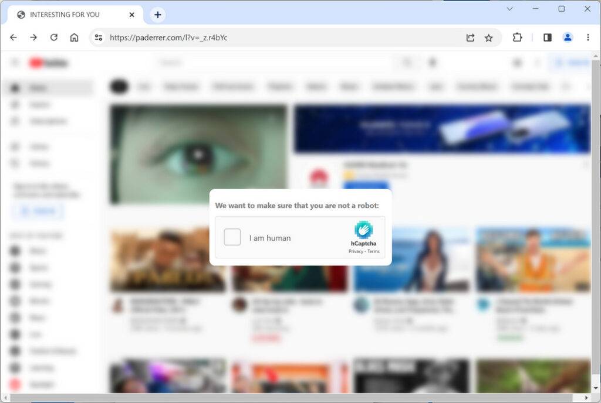The width and height of the screenshot is (601, 403).
Task: Reload the current page
Action: click(55, 37)
